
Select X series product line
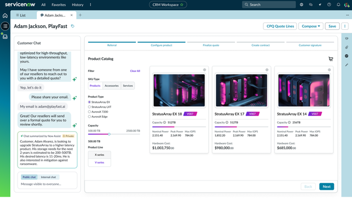pyautogui.click(x=100, y=155)
